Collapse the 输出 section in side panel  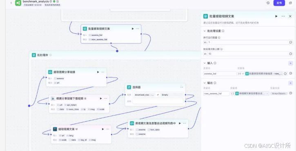point(205,83)
